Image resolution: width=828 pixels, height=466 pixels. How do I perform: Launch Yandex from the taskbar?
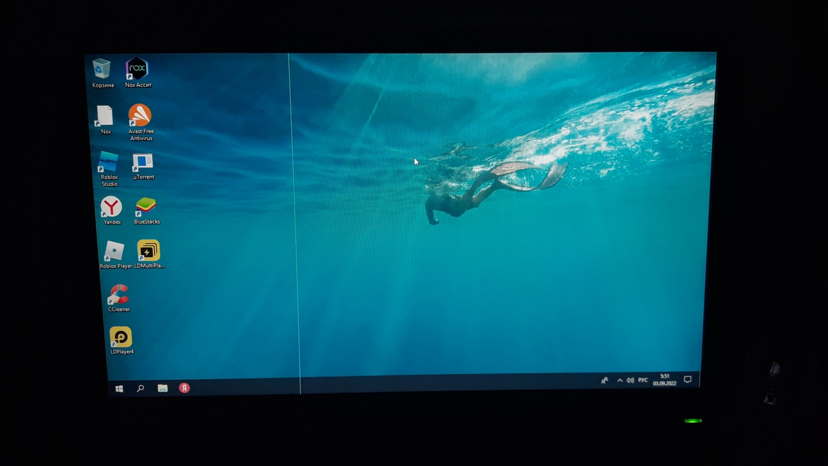coord(185,388)
